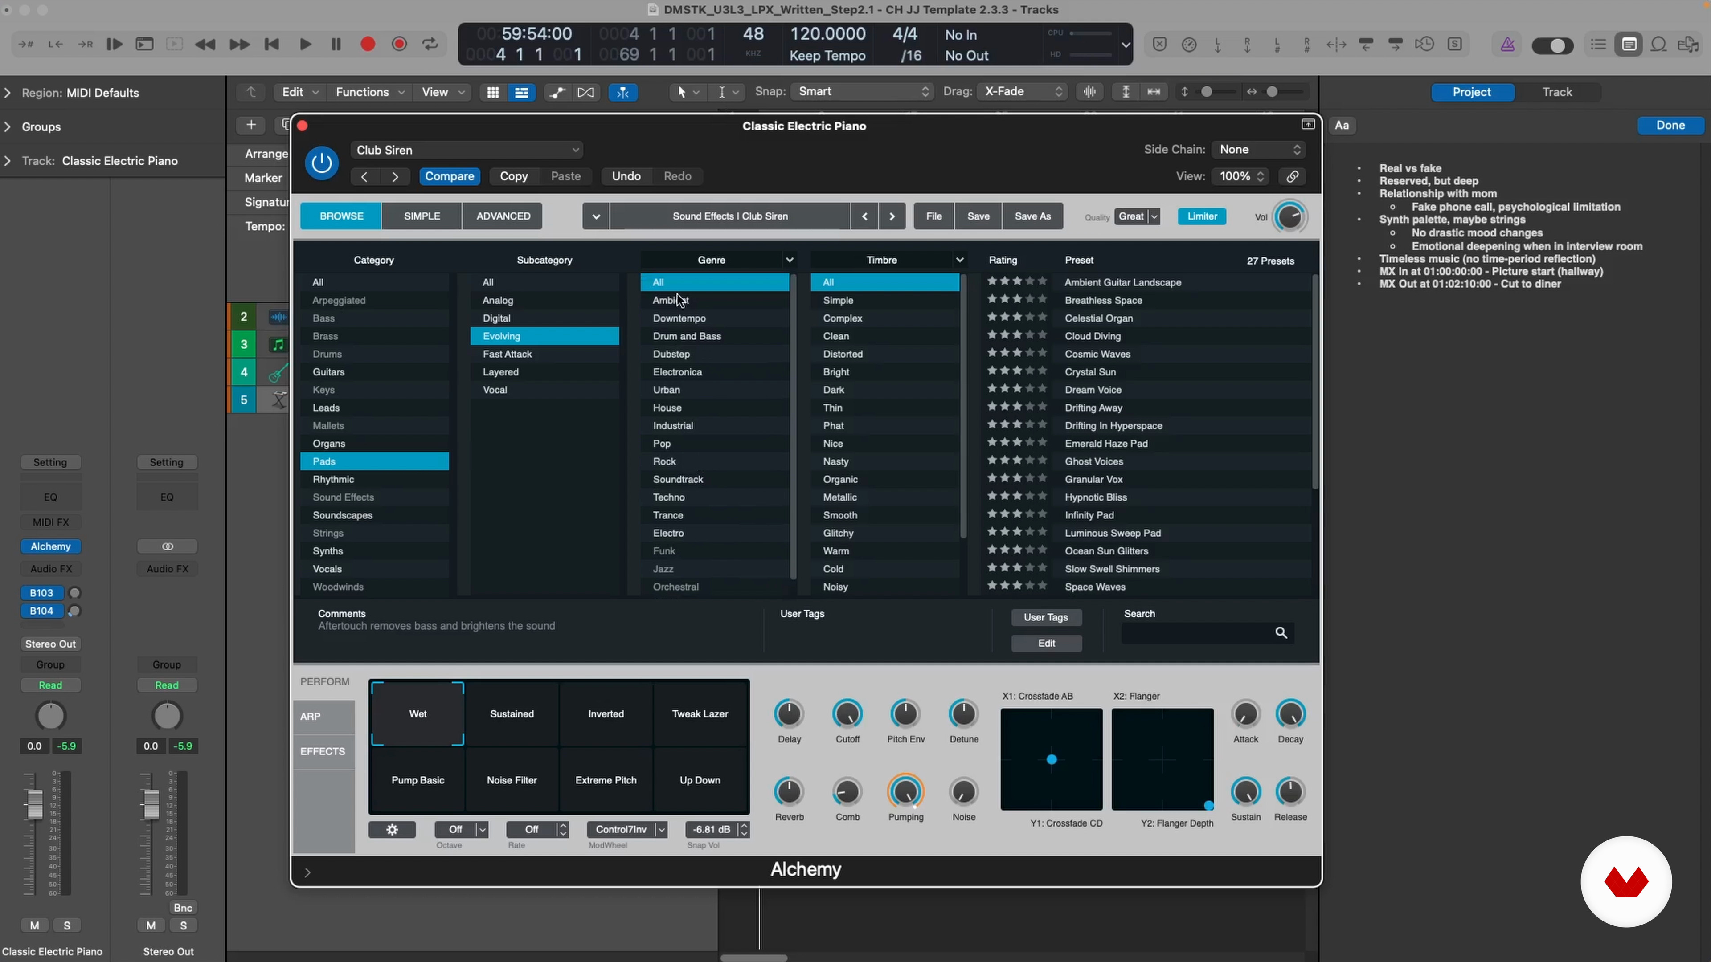Click the Compare button
This screenshot has width=1711, height=962.
point(450,176)
